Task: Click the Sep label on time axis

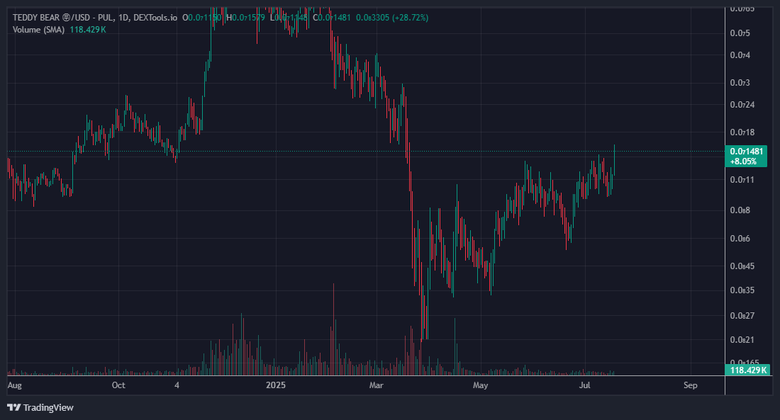Action: tap(691, 385)
